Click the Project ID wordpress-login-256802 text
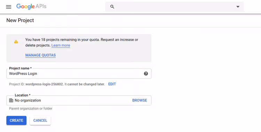The height and width of the screenshot is (132, 261). pos(44,84)
